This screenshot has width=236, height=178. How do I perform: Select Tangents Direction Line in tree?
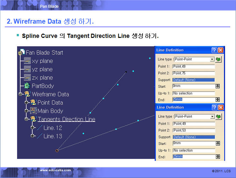tap(66, 119)
